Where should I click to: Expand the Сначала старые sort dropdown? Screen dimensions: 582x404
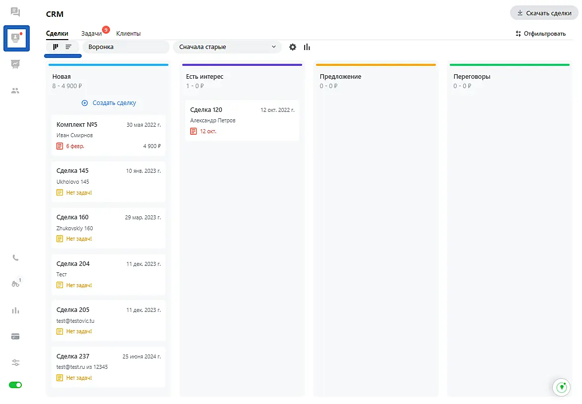click(x=227, y=47)
